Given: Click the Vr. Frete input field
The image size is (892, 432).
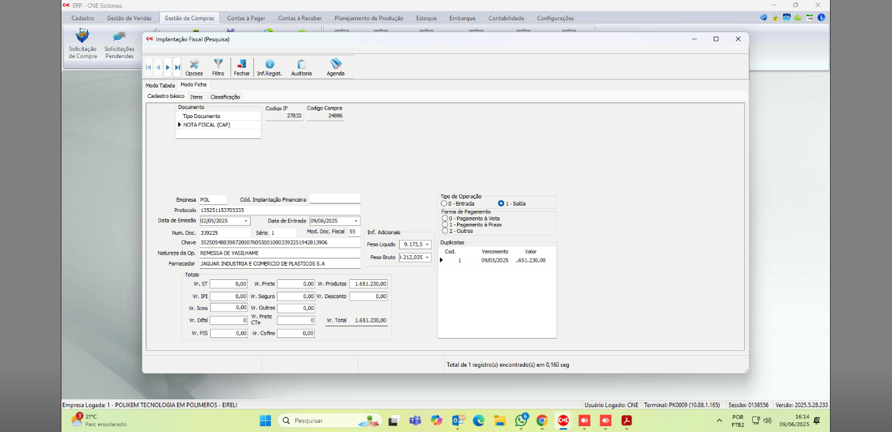Looking at the screenshot, I should (x=296, y=284).
